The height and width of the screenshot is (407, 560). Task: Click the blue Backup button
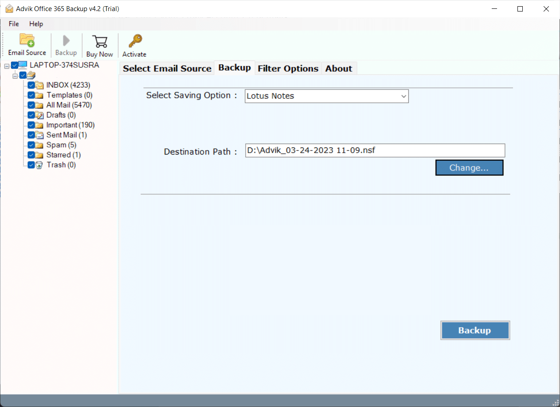pyautogui.click(x=475, y=330)
